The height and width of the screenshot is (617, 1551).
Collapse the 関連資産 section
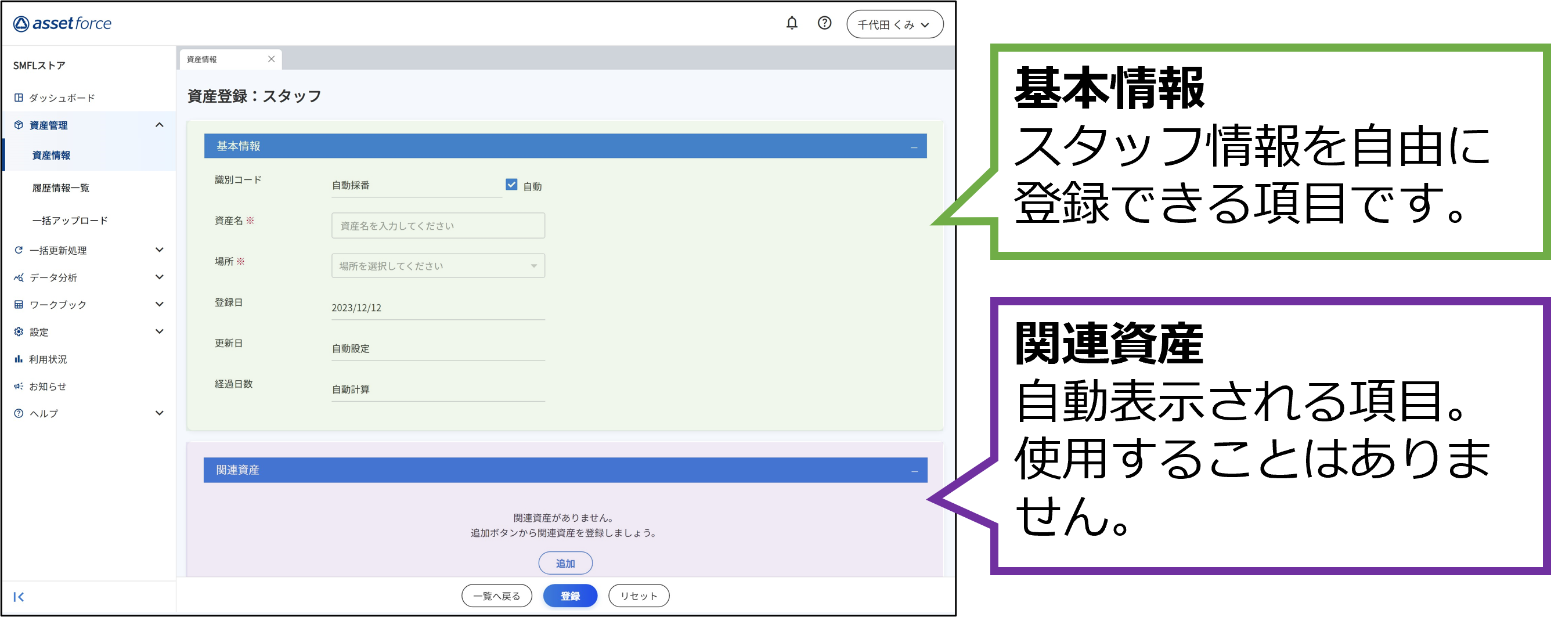914,471
